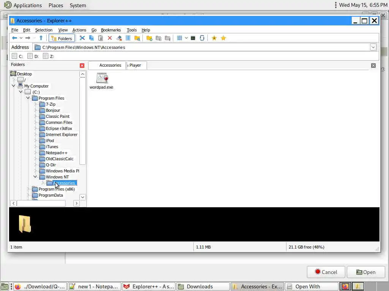Open the Back history dropdown arrow
This screenshot has height=291, width=389.
(21, 38)
